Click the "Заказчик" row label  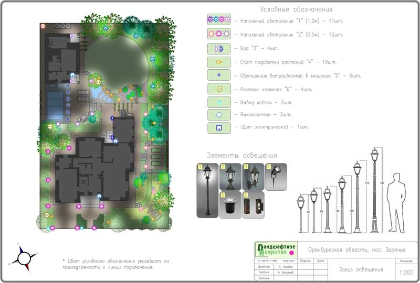[x=264, y=278]
